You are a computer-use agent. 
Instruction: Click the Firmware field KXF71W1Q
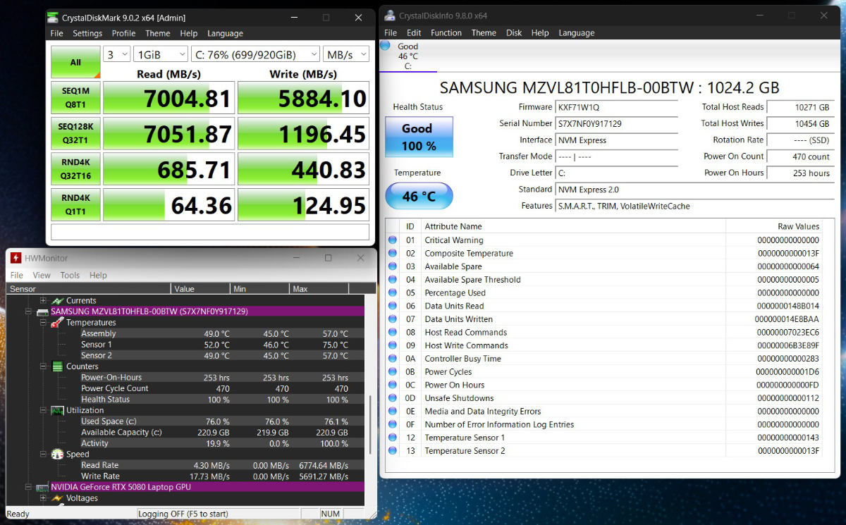(616, 107)
